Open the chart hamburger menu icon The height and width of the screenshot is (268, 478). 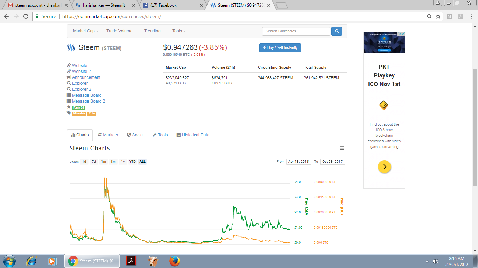pos(342,148)
